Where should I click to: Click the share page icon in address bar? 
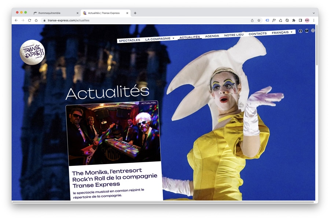[x=252, y=21]
